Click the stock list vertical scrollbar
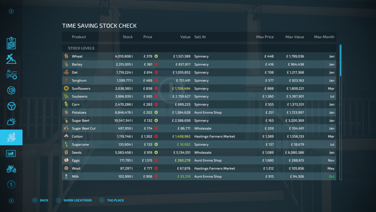 340,110
